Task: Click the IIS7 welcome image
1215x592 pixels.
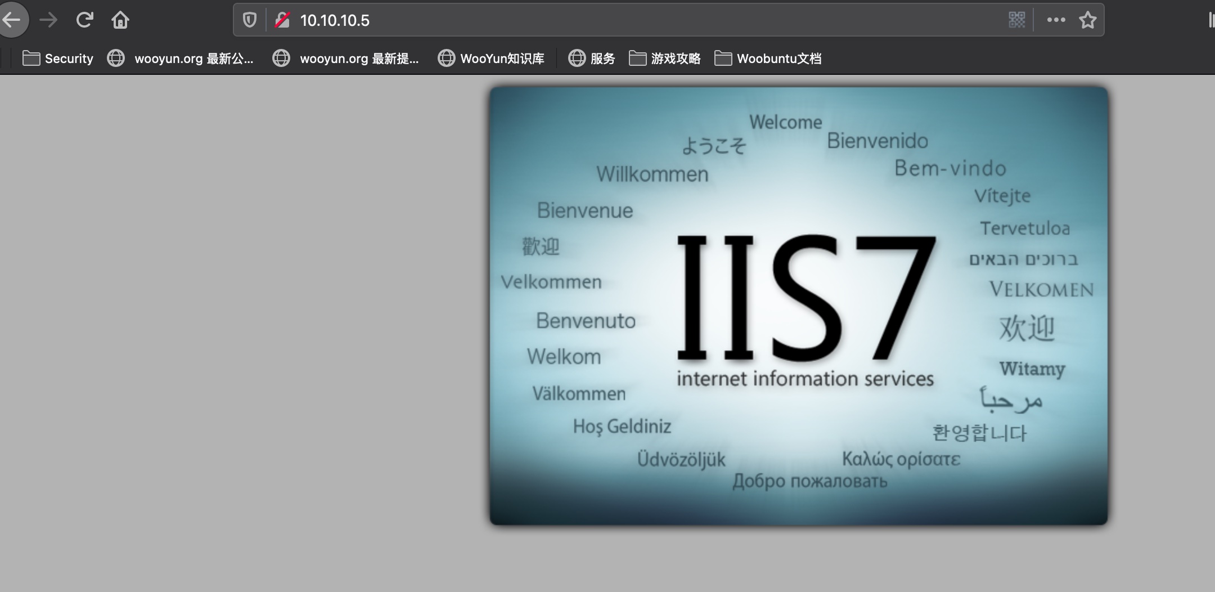Action: pos(799,306)
